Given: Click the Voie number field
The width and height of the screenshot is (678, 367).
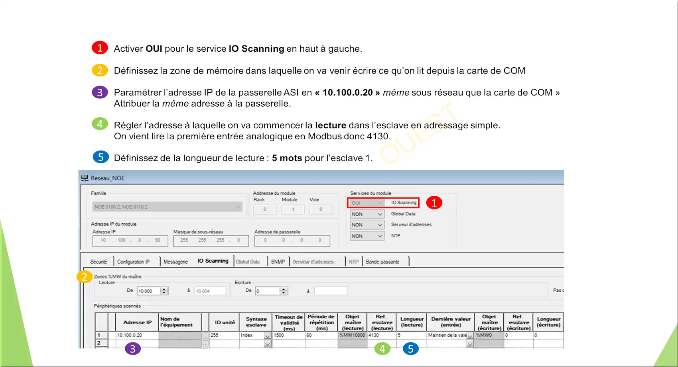Looking at the screenshot, I should coord(321,209).
